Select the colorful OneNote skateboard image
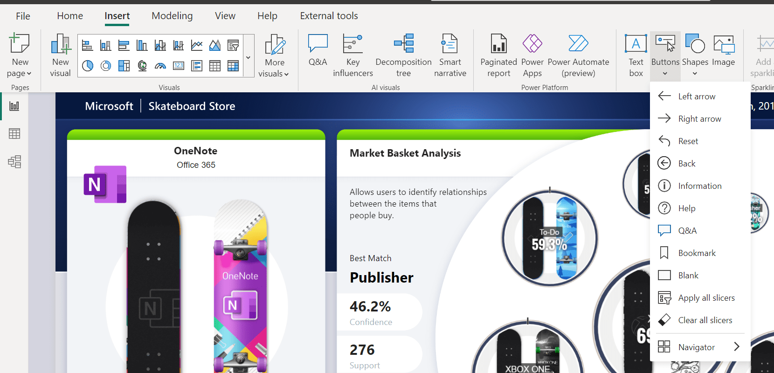The width and height of the screenshot is (774, 373). (x=240, y=286)
